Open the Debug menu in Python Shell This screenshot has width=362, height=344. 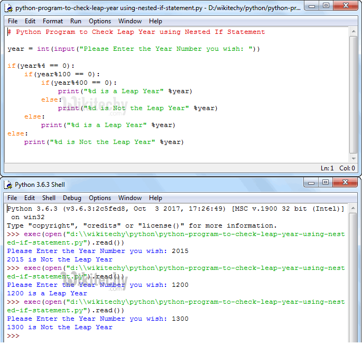72,198
